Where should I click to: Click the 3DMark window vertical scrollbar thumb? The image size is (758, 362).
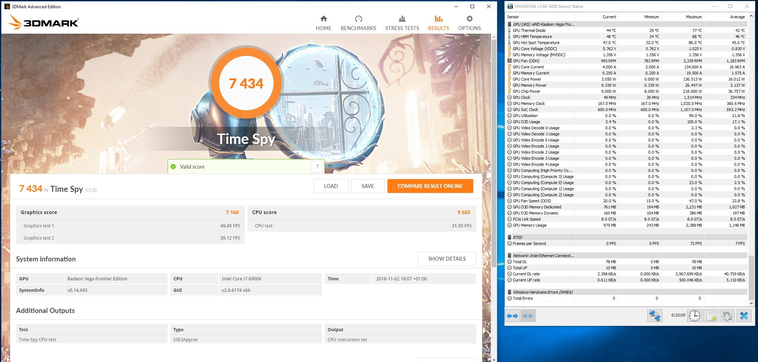494,153
